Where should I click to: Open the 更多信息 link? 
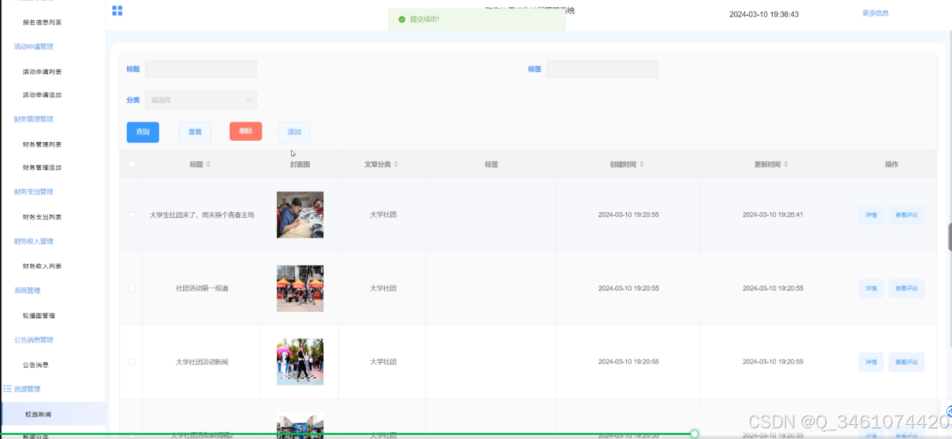click(x=875, y=13)
